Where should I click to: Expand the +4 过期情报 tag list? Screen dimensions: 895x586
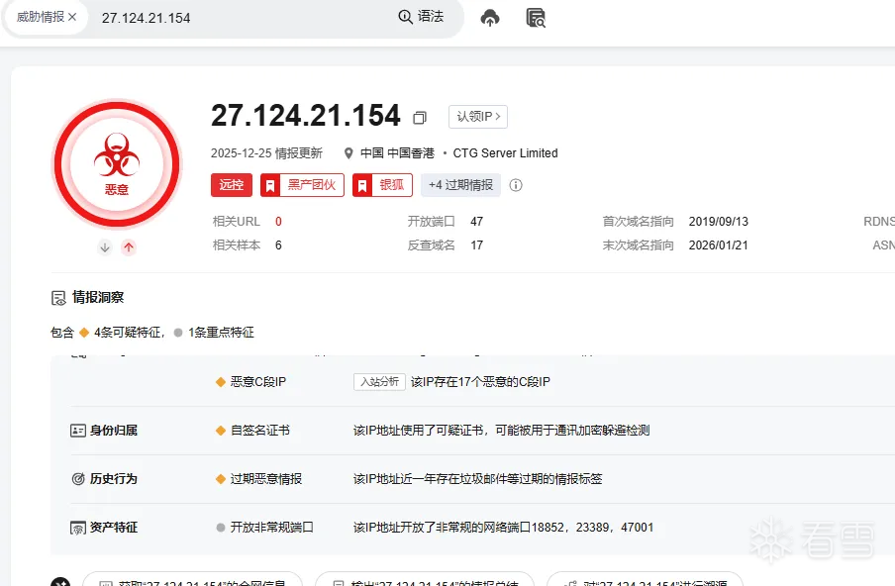click(460, 185)
